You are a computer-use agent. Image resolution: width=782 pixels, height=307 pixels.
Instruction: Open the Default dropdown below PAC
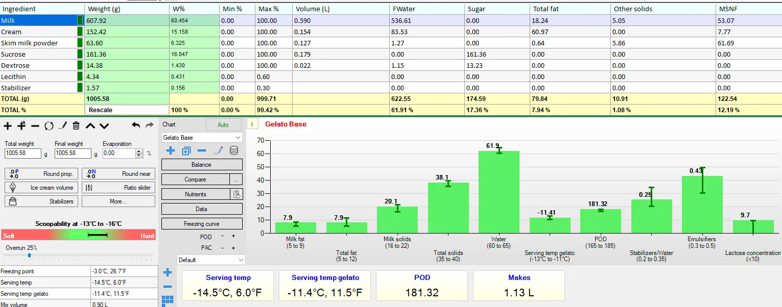tap(211, 260)
